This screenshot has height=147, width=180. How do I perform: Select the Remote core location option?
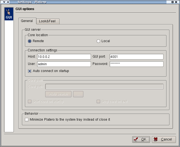click(x=30, y=41)
